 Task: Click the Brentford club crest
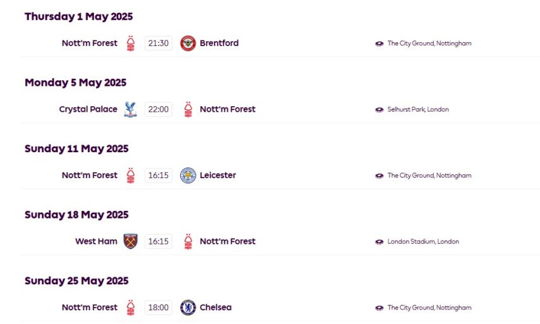click(188, 44)
